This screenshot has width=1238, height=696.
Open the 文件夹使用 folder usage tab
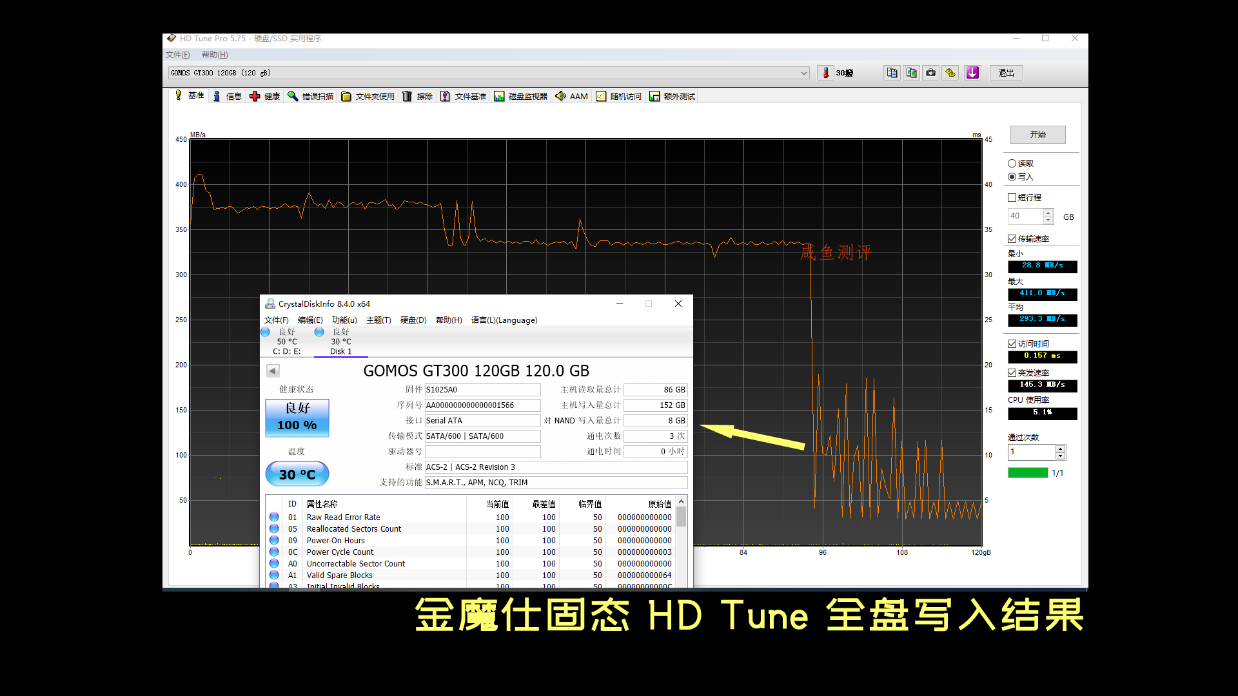click(368, 96)
